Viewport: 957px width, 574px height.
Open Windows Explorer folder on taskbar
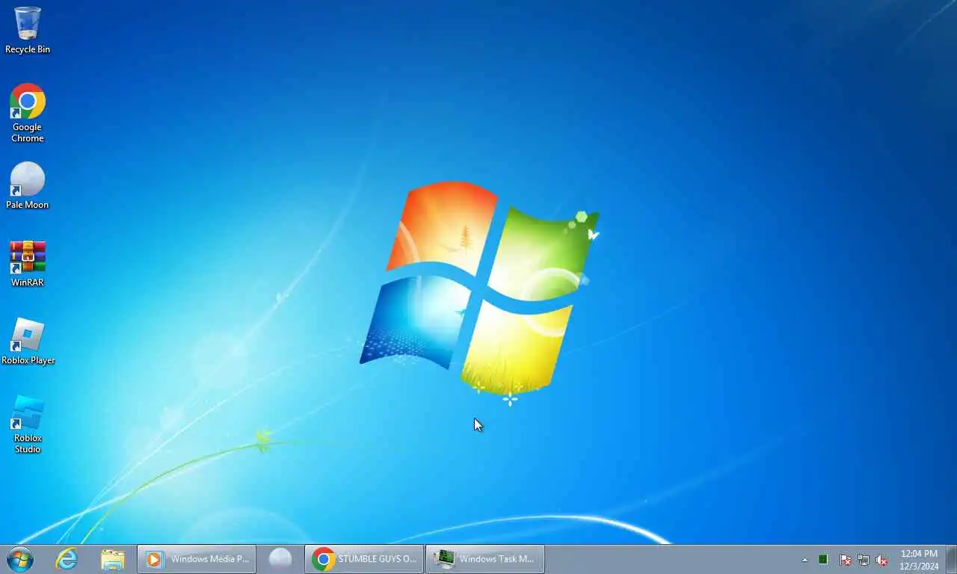click(x=113, y=559)
